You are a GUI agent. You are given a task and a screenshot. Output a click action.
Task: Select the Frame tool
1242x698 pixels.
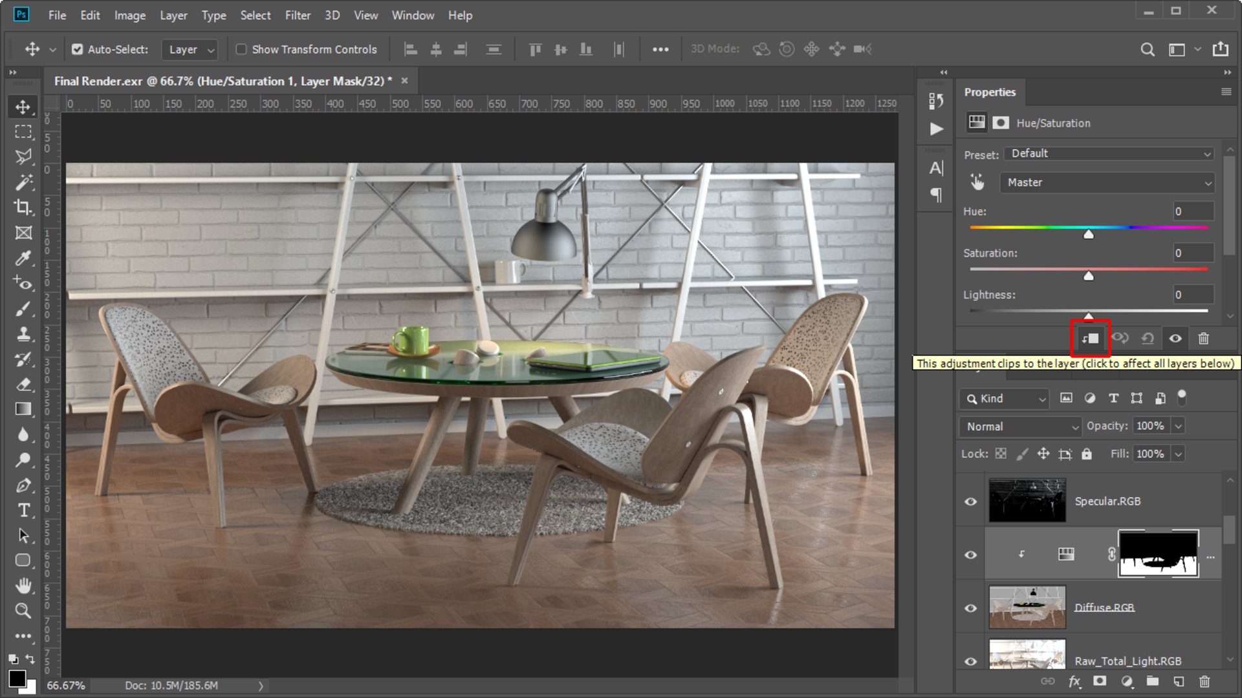(x=23, y=233)
